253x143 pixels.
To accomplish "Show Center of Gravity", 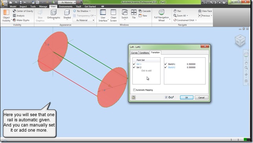I will click(23, 11).
